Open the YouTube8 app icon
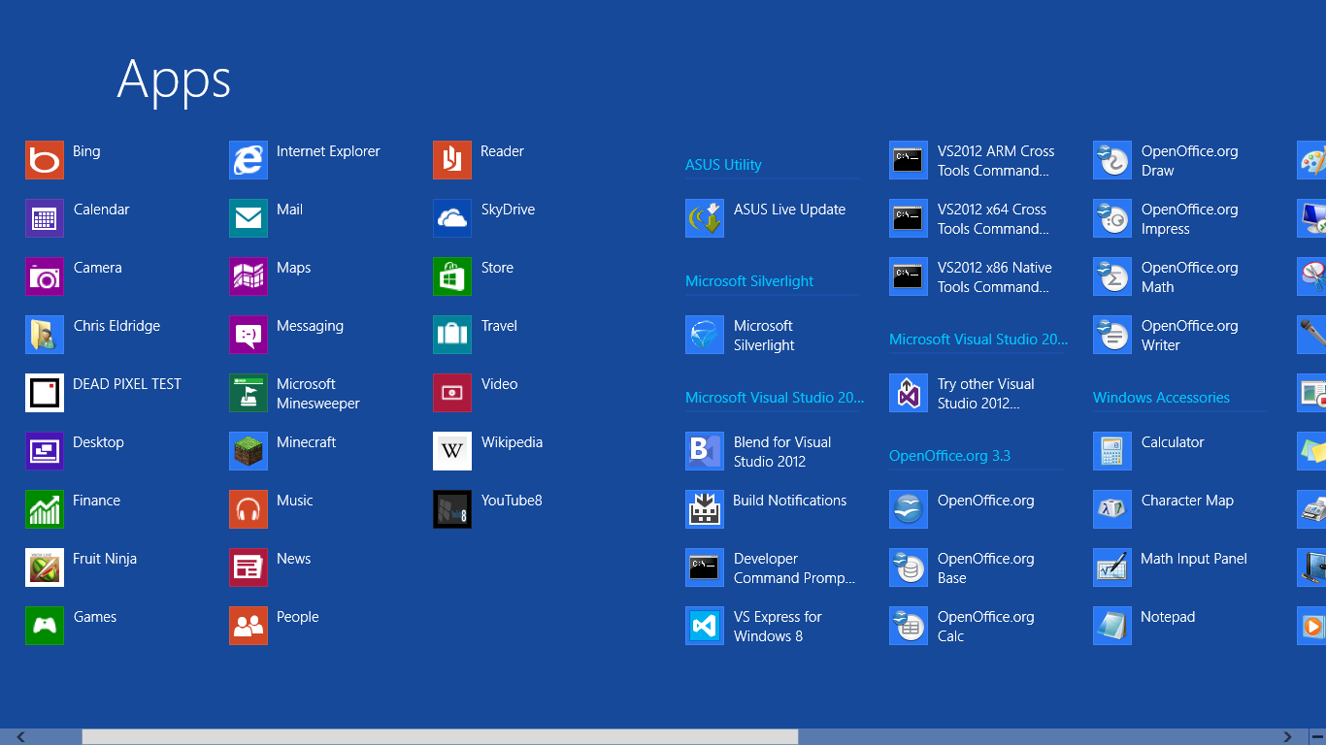Viewport: 1326px width, 745px height. tap(452, 509)
